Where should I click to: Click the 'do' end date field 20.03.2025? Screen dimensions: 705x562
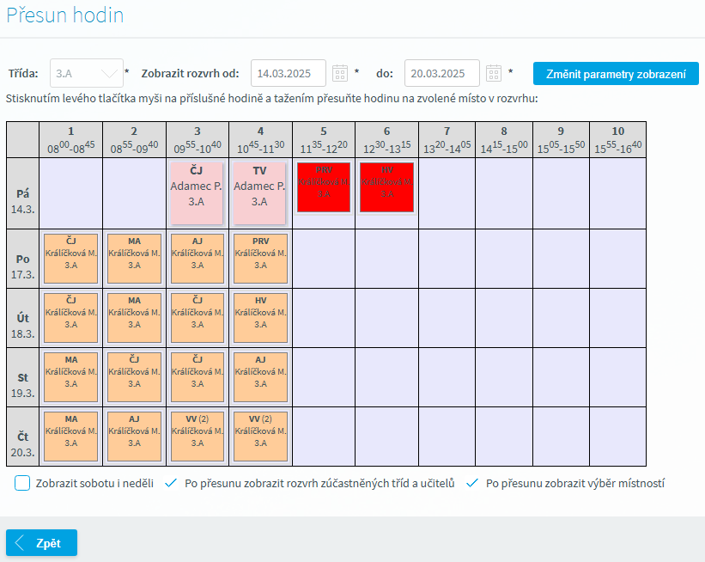[x=441, y=73]
